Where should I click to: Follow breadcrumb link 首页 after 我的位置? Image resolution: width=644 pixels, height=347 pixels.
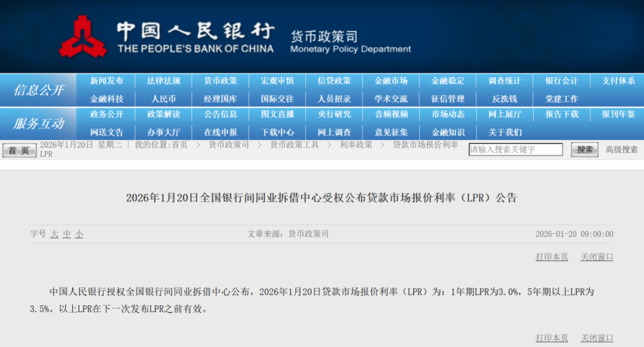tap(179, 145)
